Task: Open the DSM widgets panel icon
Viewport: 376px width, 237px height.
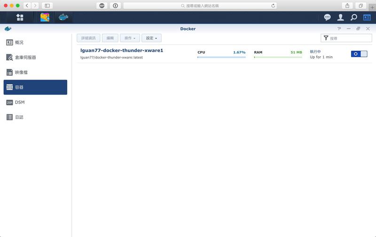Action: pyautogui.click(x=367, y=17)
